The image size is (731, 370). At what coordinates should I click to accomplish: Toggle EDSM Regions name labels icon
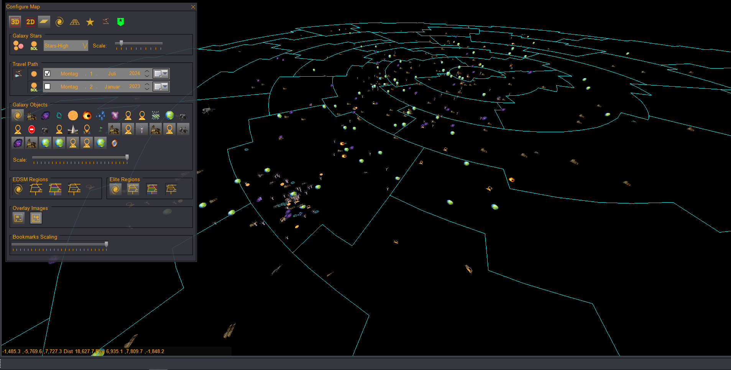coord(74,189)
